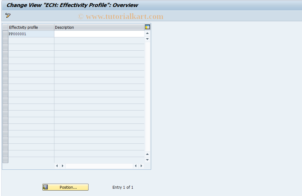Select row marker for PP000001 row
Viewport: 302px width, 196px height.
click(x=5, y=34)
